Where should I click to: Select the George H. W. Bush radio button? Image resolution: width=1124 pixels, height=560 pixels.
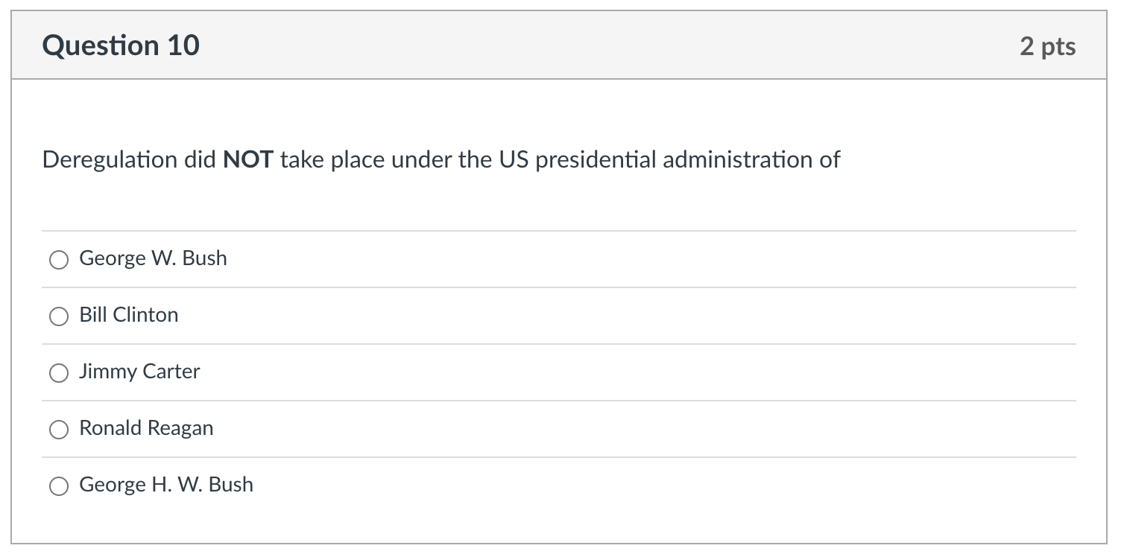coord(59,486)
